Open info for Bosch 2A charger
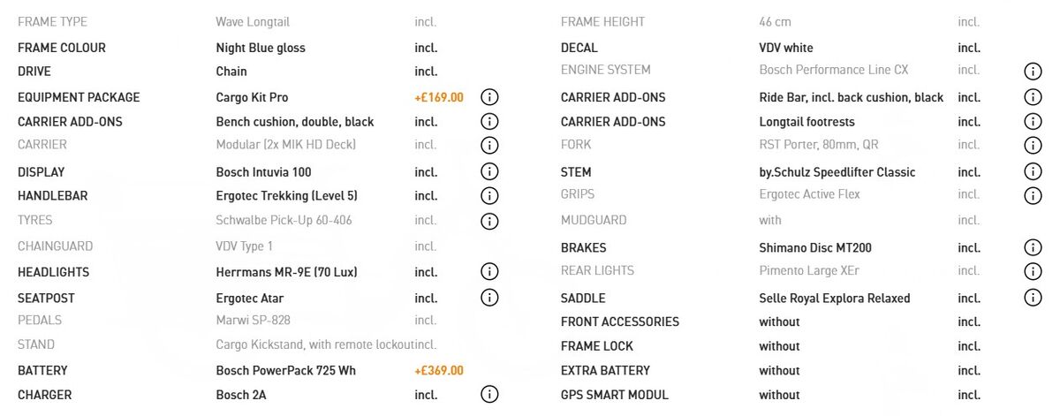 [489, 395]
